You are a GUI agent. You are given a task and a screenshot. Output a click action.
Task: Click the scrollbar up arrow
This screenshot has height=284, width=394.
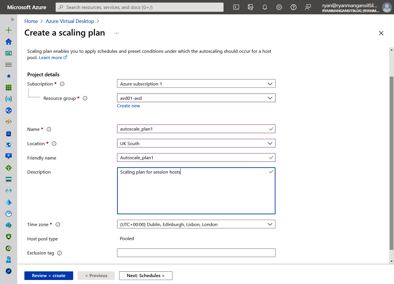391,50
